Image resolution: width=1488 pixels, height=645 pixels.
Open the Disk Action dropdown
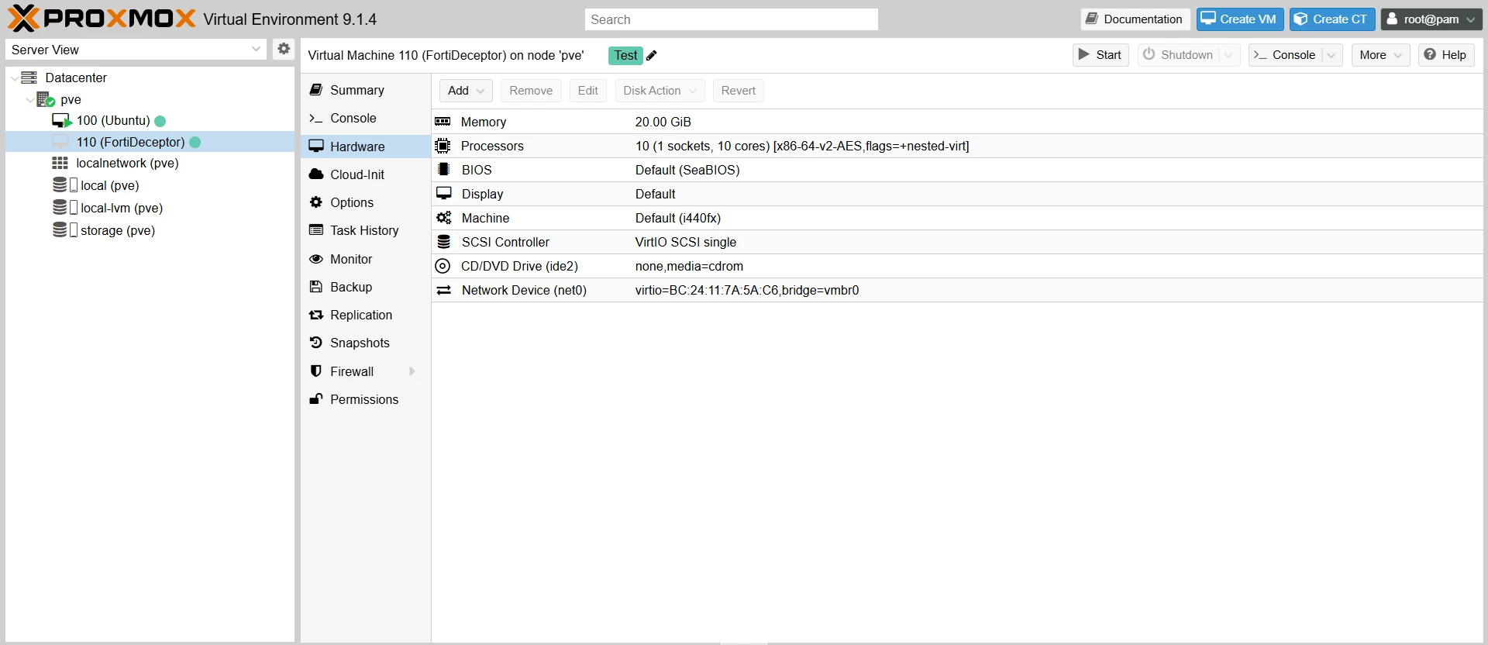pyautogui.click(x=660, y=91)
